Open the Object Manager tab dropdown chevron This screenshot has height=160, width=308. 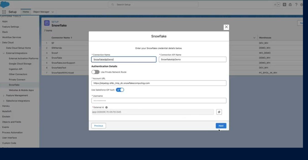tap(53, 12)
